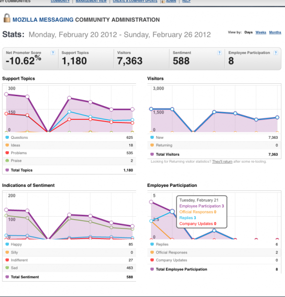Click the orange Silly legend dot
The height and width of the screenshot is (297, 285).
point(7,252)
